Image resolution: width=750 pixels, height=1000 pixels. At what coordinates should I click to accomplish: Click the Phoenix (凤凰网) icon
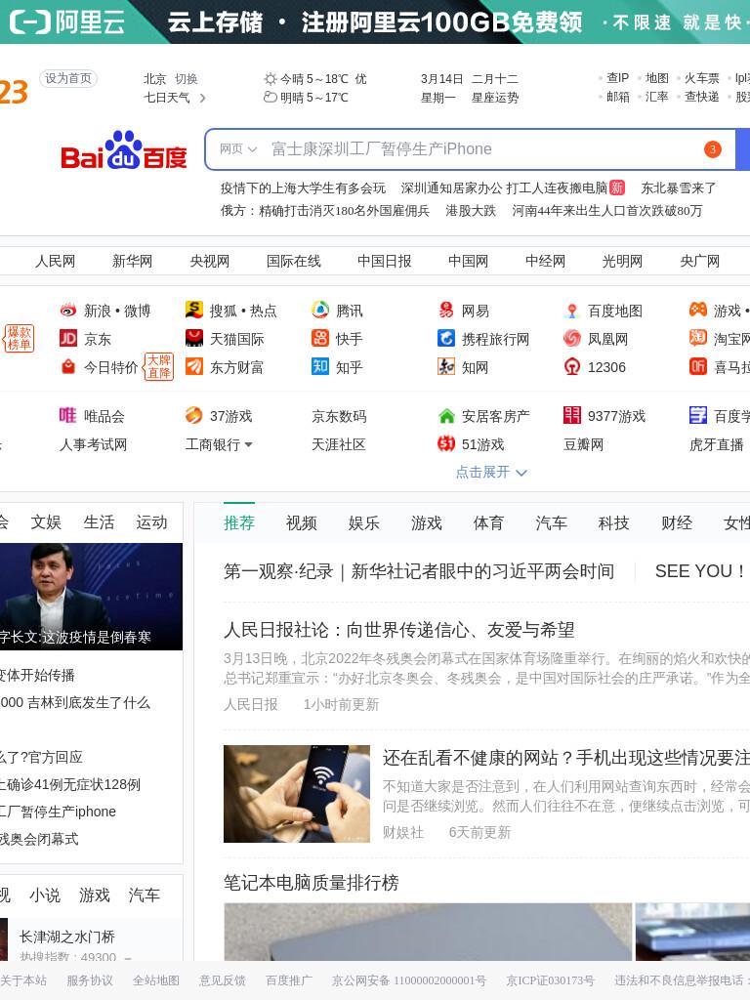(572, 338)
